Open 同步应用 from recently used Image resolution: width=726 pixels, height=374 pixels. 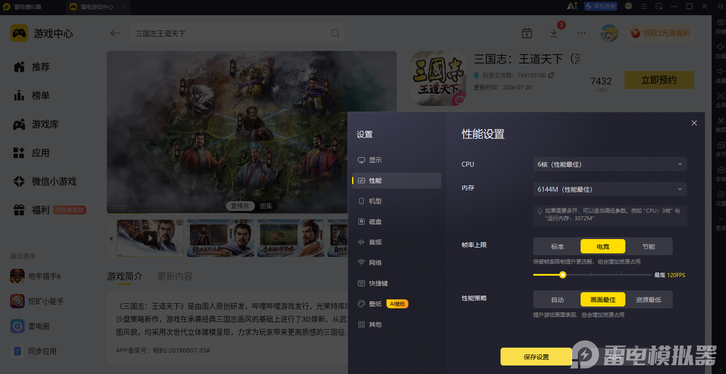pos(34,351)
